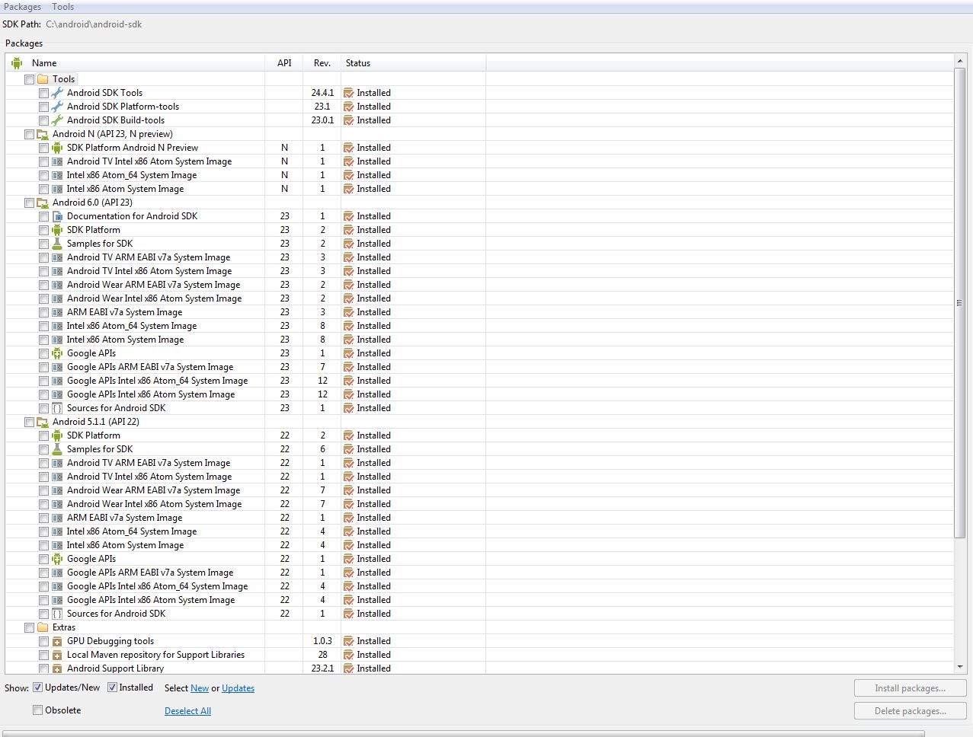Toggle the Installed show checkbox
The image size is (973, 737).
pos(112,688)
